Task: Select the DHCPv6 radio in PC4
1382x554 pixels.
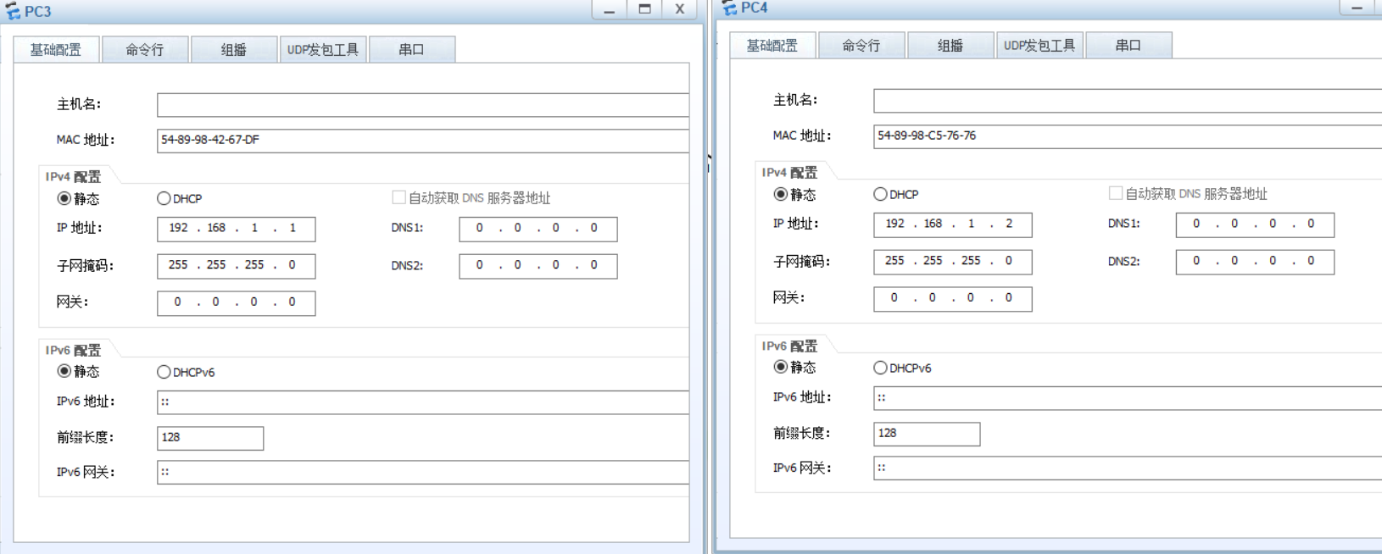Action: [880, 368]
